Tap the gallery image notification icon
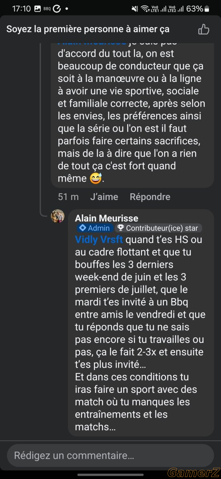The height and width of the screenshot is (479, 221). [37, 8]
